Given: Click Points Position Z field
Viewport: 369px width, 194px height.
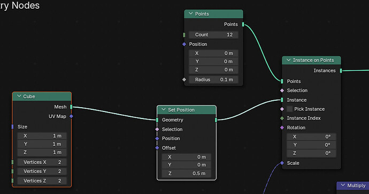Looking at the screenshot, I should click(x=213, y=70).
